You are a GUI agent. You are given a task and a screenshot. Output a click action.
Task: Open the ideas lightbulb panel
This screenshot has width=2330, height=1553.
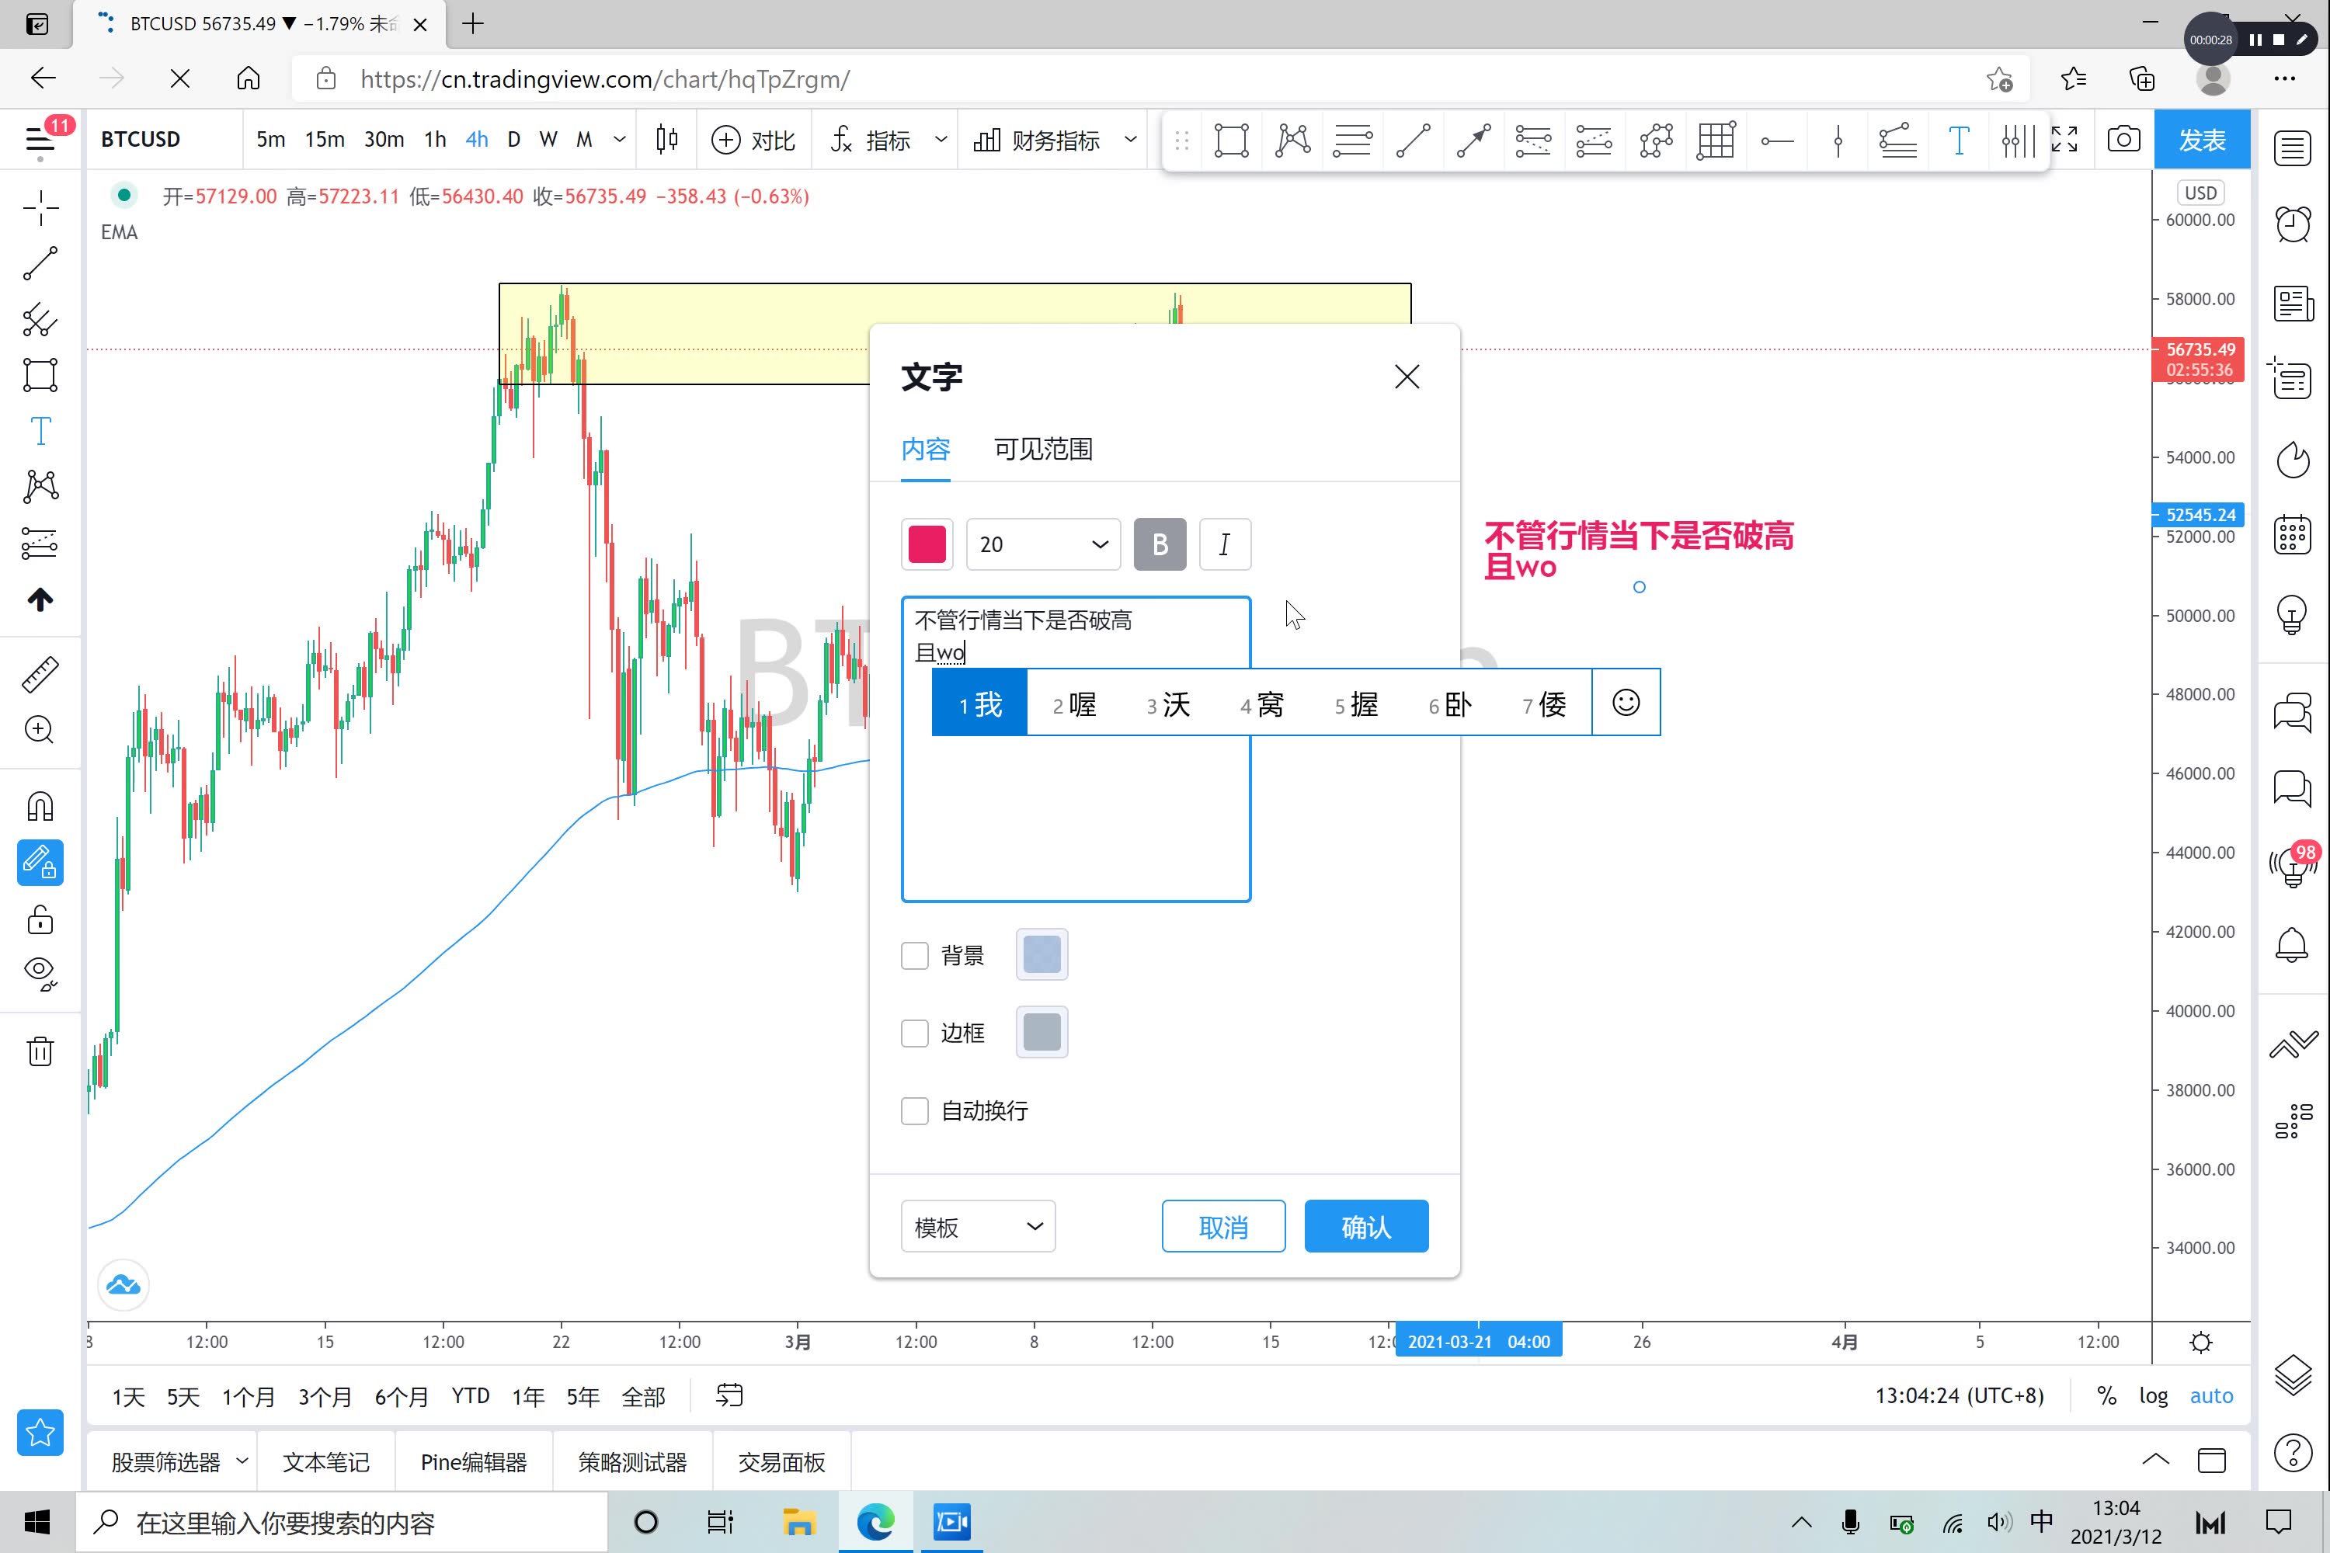[x=2293, y=614]
